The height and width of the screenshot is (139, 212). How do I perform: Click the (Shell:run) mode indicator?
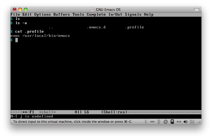(114, 112)
